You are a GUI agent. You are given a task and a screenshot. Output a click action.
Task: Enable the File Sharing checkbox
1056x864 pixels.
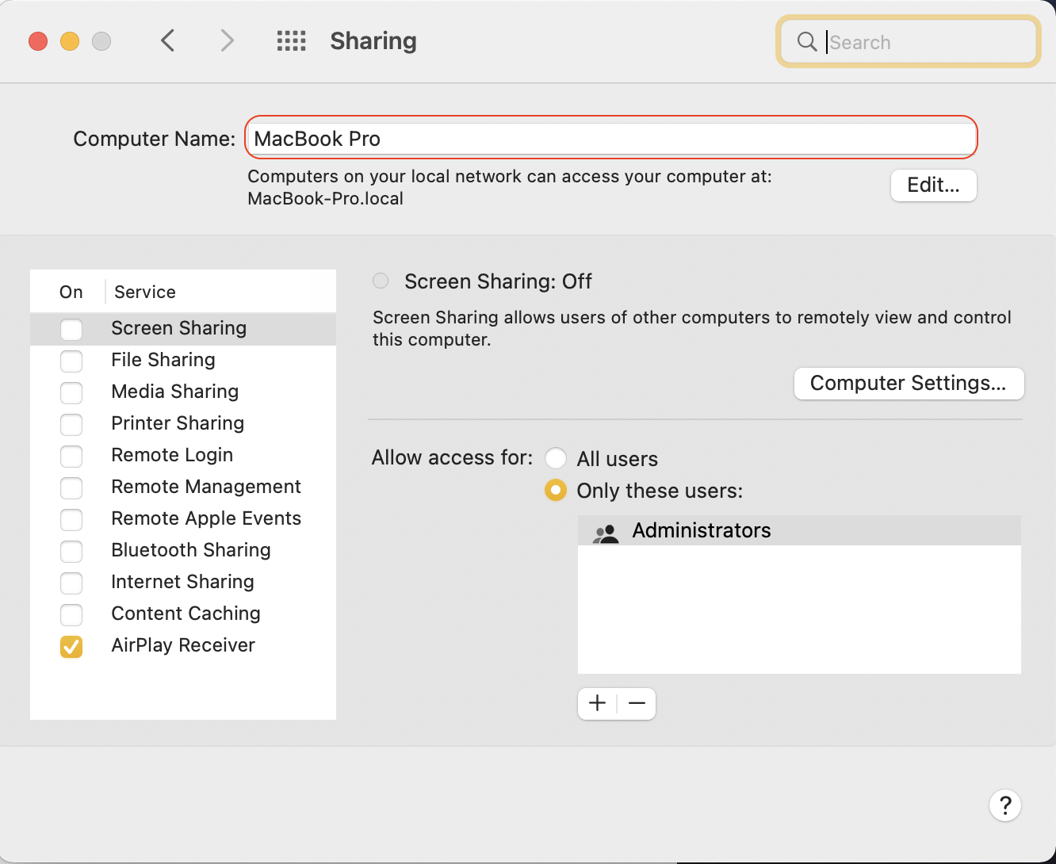[x=71, y=361]
